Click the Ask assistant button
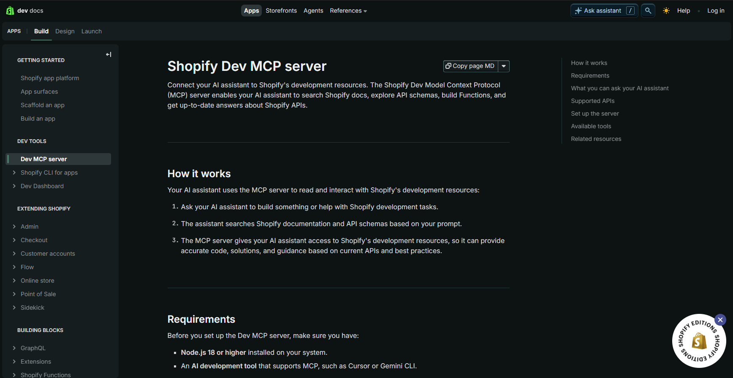Viewport: 733px width, 378px height. click(x=603, y=11)
